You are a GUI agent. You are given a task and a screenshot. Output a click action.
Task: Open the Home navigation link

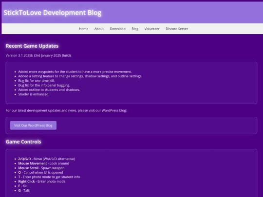[84, 29]
